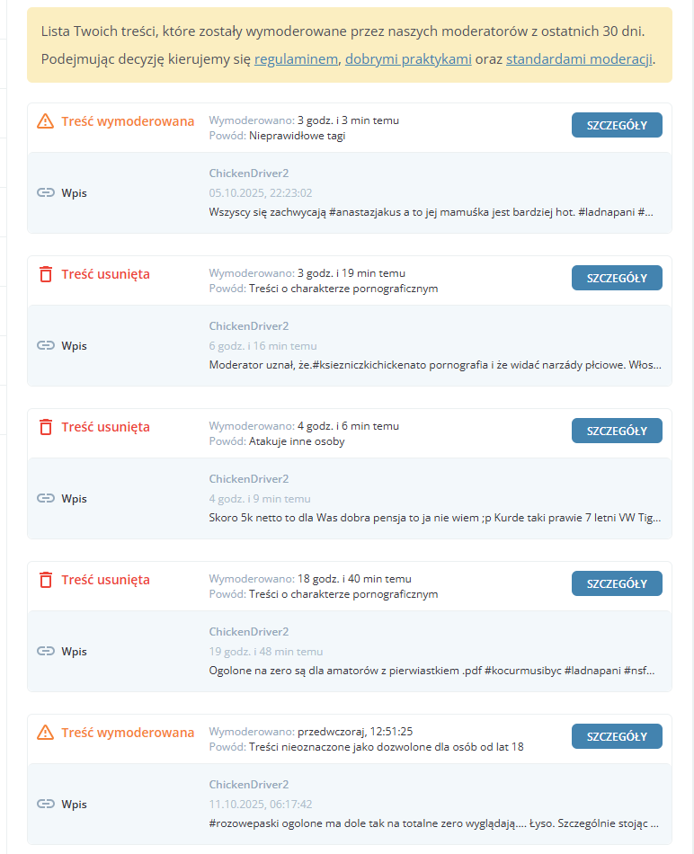The height and width of the screenshot is (854, 694).
Task: Click trash icon on entry moderated 18 hours ago
Action: coord(45,580)
